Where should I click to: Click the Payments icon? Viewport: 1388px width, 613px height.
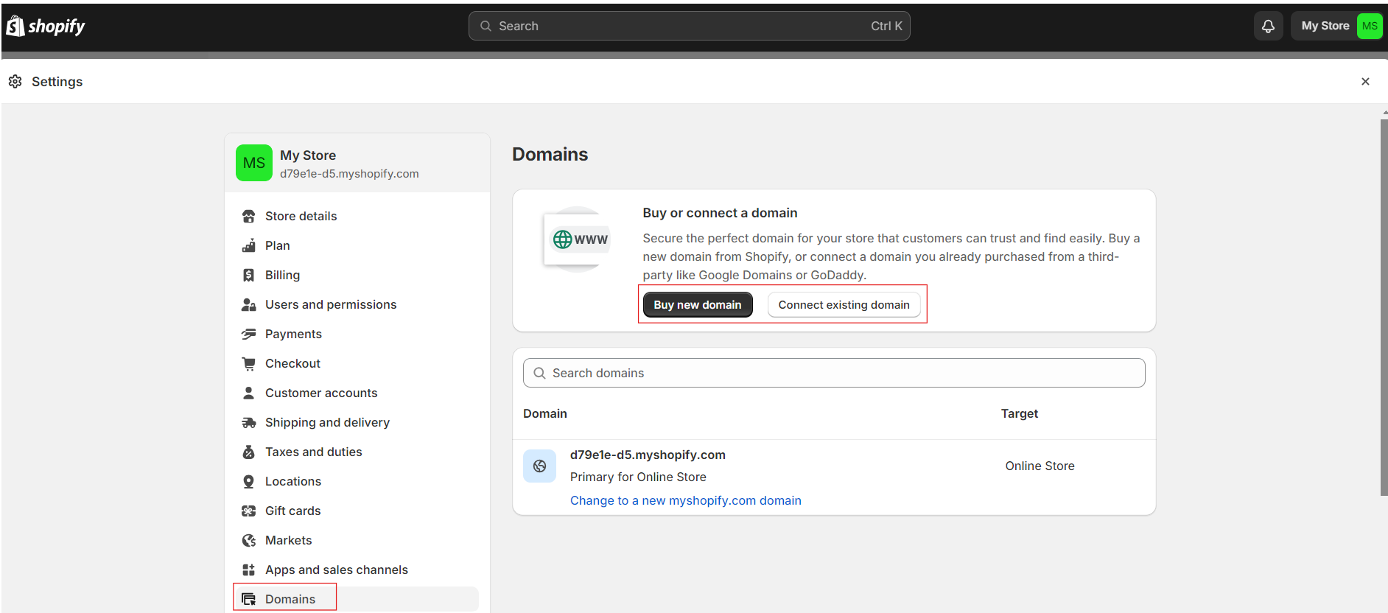249,334
